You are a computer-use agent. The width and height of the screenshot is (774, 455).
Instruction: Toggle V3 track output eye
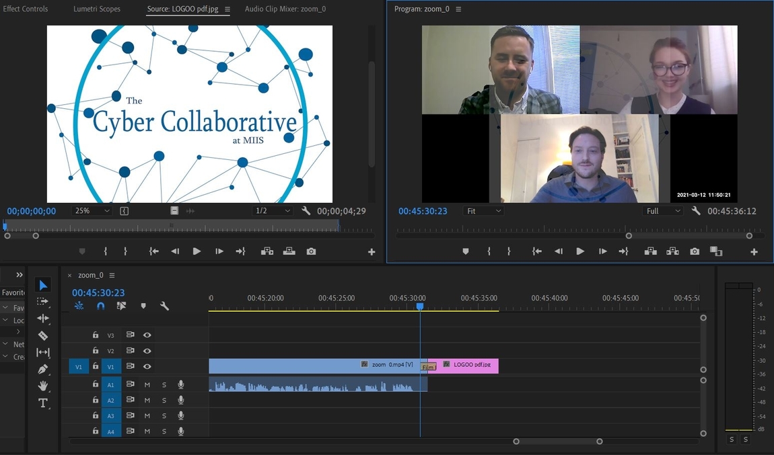147,335
